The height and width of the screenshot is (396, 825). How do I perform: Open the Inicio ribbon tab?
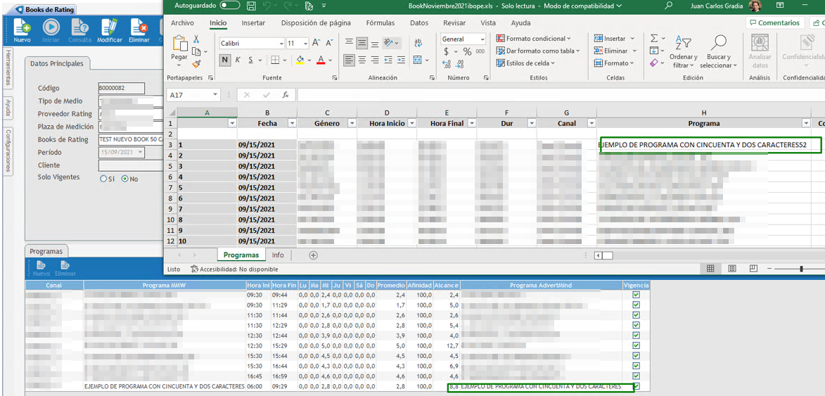pos(218,23)
